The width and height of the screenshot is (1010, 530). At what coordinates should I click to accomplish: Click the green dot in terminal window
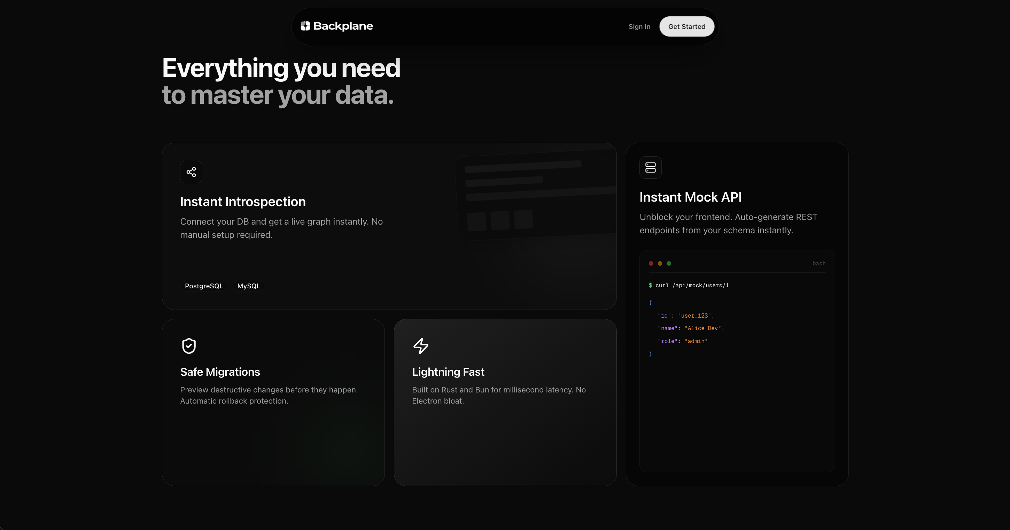pos(669,263)
